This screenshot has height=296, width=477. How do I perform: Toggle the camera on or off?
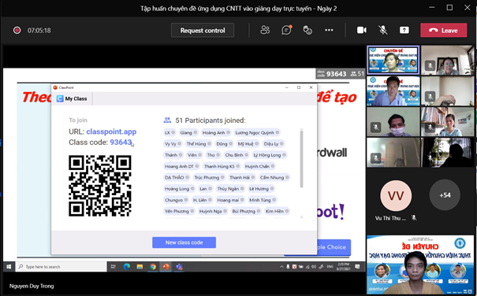click(x=362, y=30)
